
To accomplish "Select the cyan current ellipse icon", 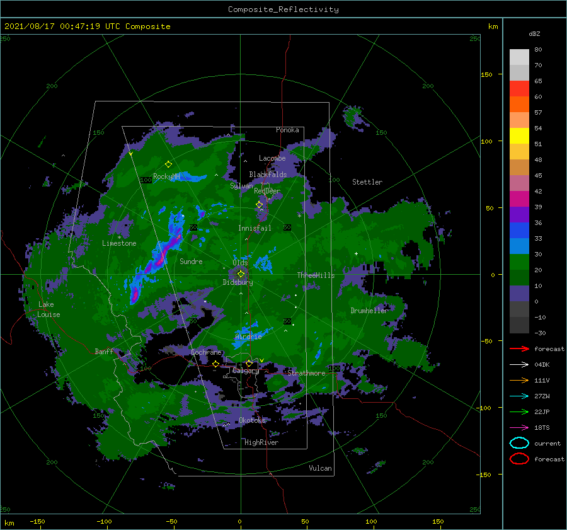I will pos(519,443).
